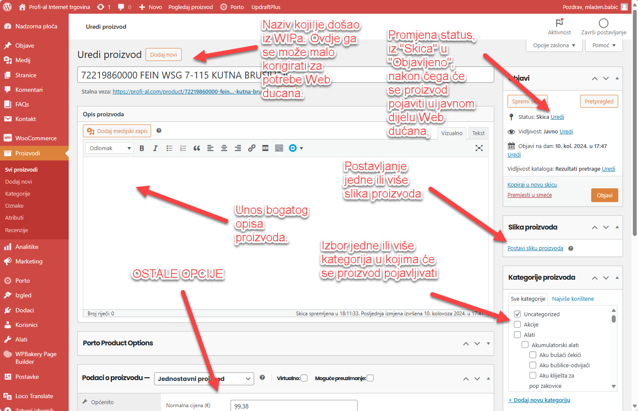Insert a blockquote with the quote icon
The height and width of the screenshot is (411, 638).
(197, 148)
